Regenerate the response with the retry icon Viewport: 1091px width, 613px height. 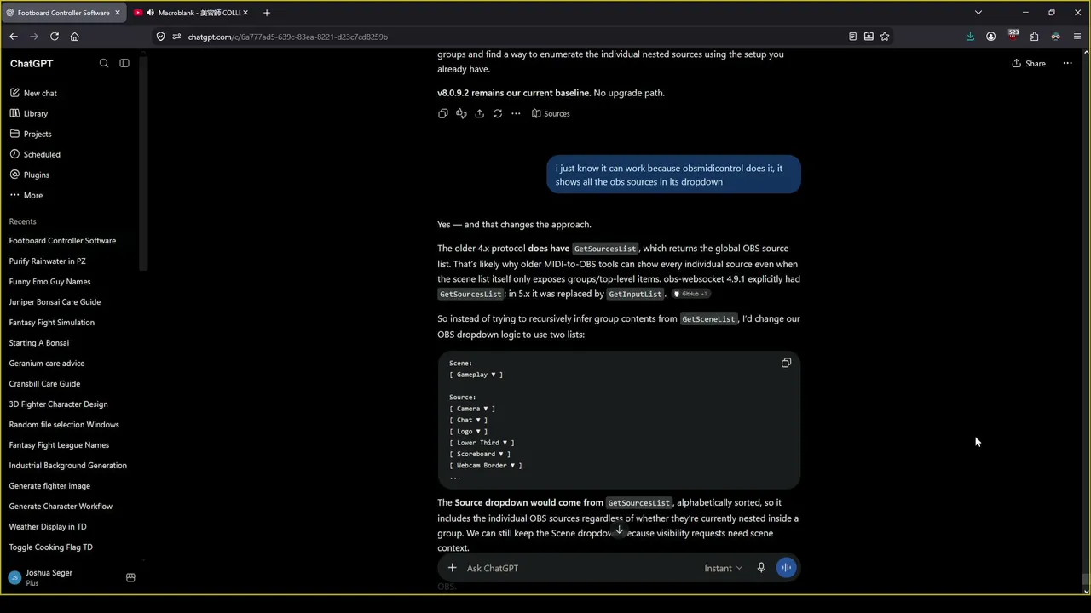pyautogui.click(x=498, y=113)
